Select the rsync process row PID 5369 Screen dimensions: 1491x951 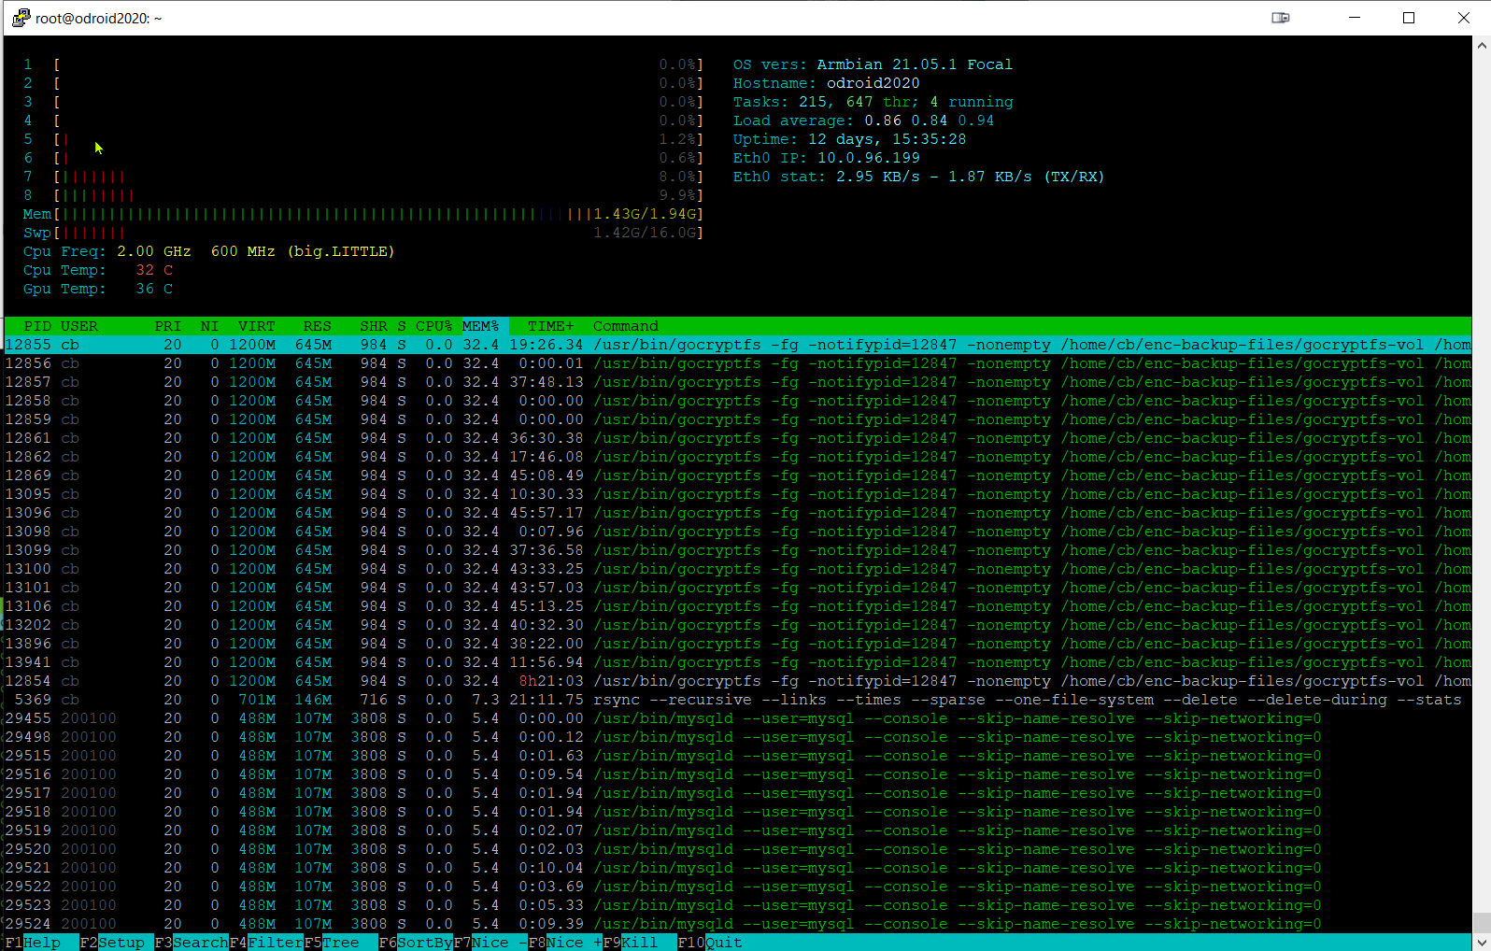(x=738, y=700)
